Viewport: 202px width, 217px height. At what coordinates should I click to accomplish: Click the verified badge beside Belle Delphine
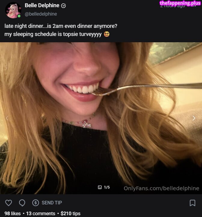[x=64, y=6]
